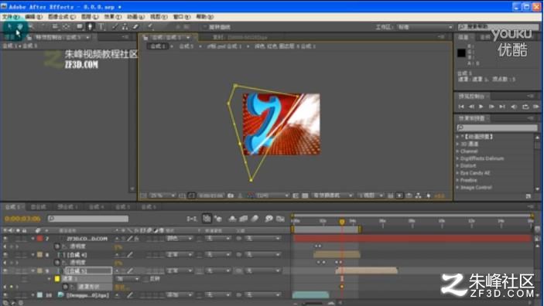Click the effects panel search field
The height and width of the screenshot is (306, 544).
point(497,127)
